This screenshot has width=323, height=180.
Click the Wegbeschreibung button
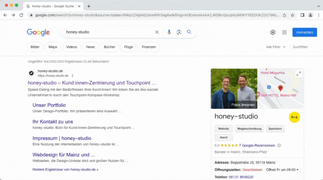click(x=249, y=129)
